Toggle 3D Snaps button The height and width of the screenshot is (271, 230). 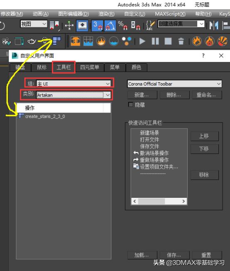click(x=97, y=26)
